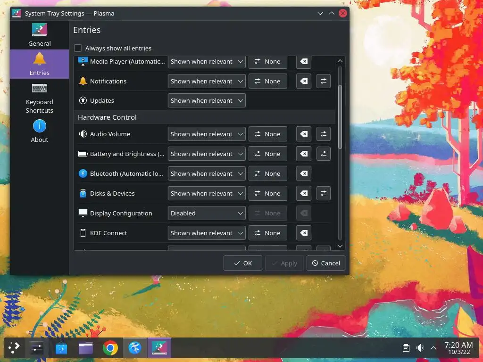Open System Settings from the taskbar

coord(37,348)
